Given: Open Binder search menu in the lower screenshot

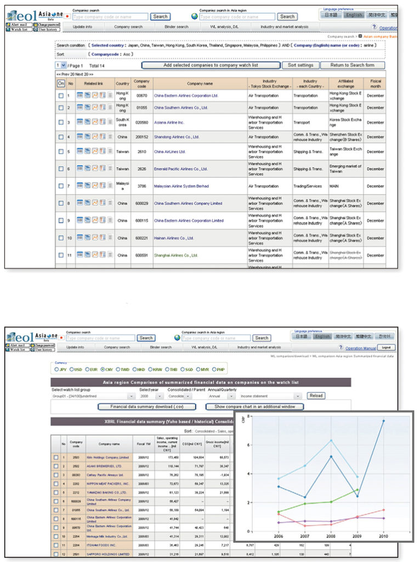Looking at the screenshot, I should tap(161, 347).
